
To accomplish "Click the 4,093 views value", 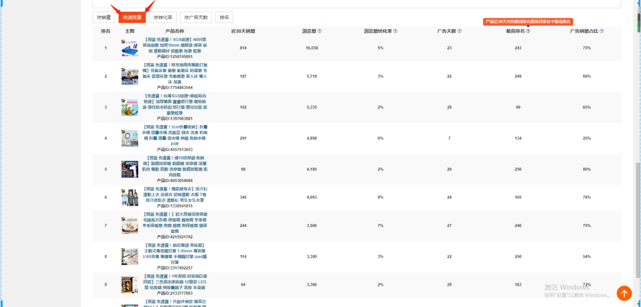I will (x=312, y=197).
